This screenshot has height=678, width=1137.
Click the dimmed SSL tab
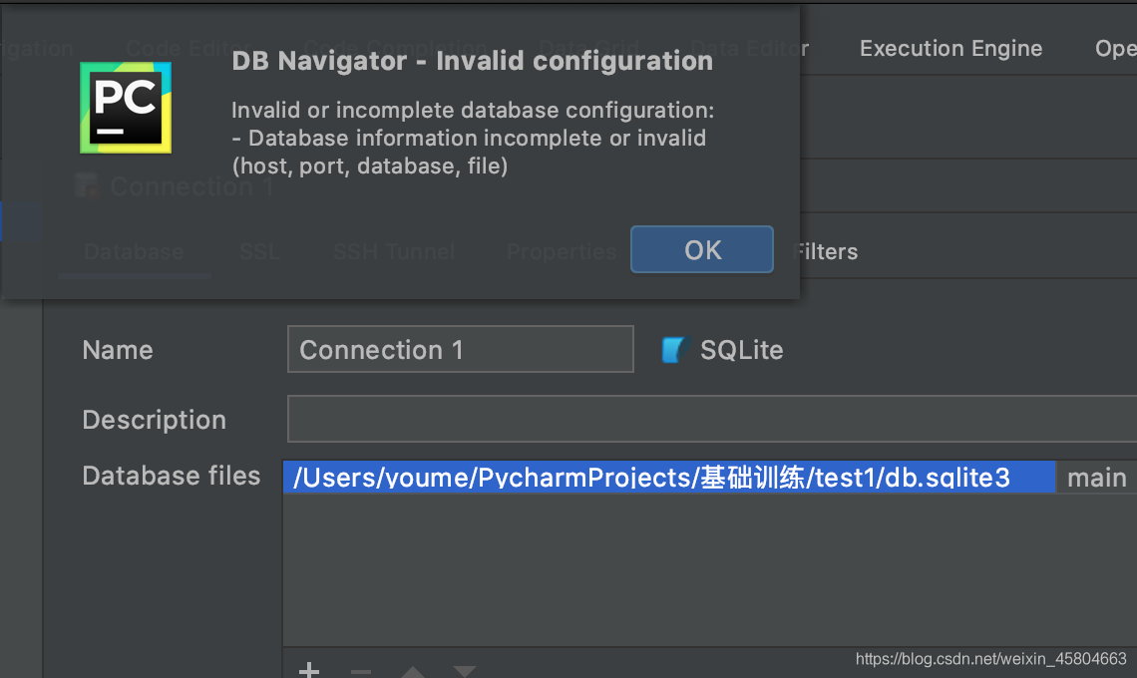coord(259,251)
